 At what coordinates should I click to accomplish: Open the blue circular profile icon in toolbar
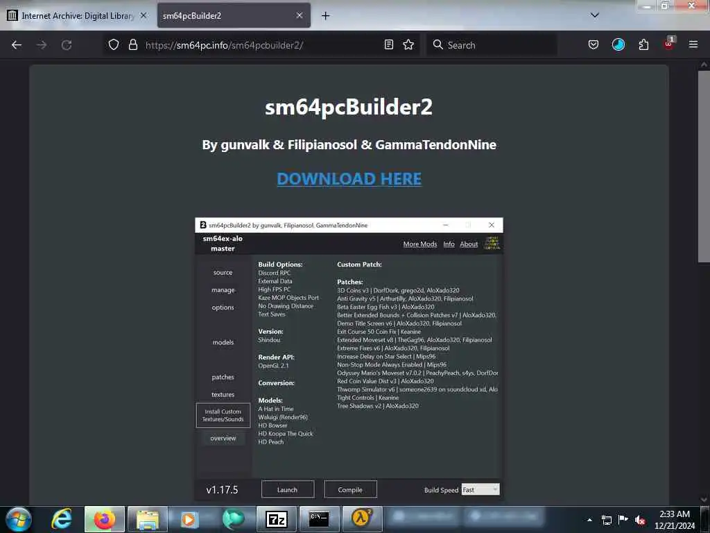tap(618, 44)
